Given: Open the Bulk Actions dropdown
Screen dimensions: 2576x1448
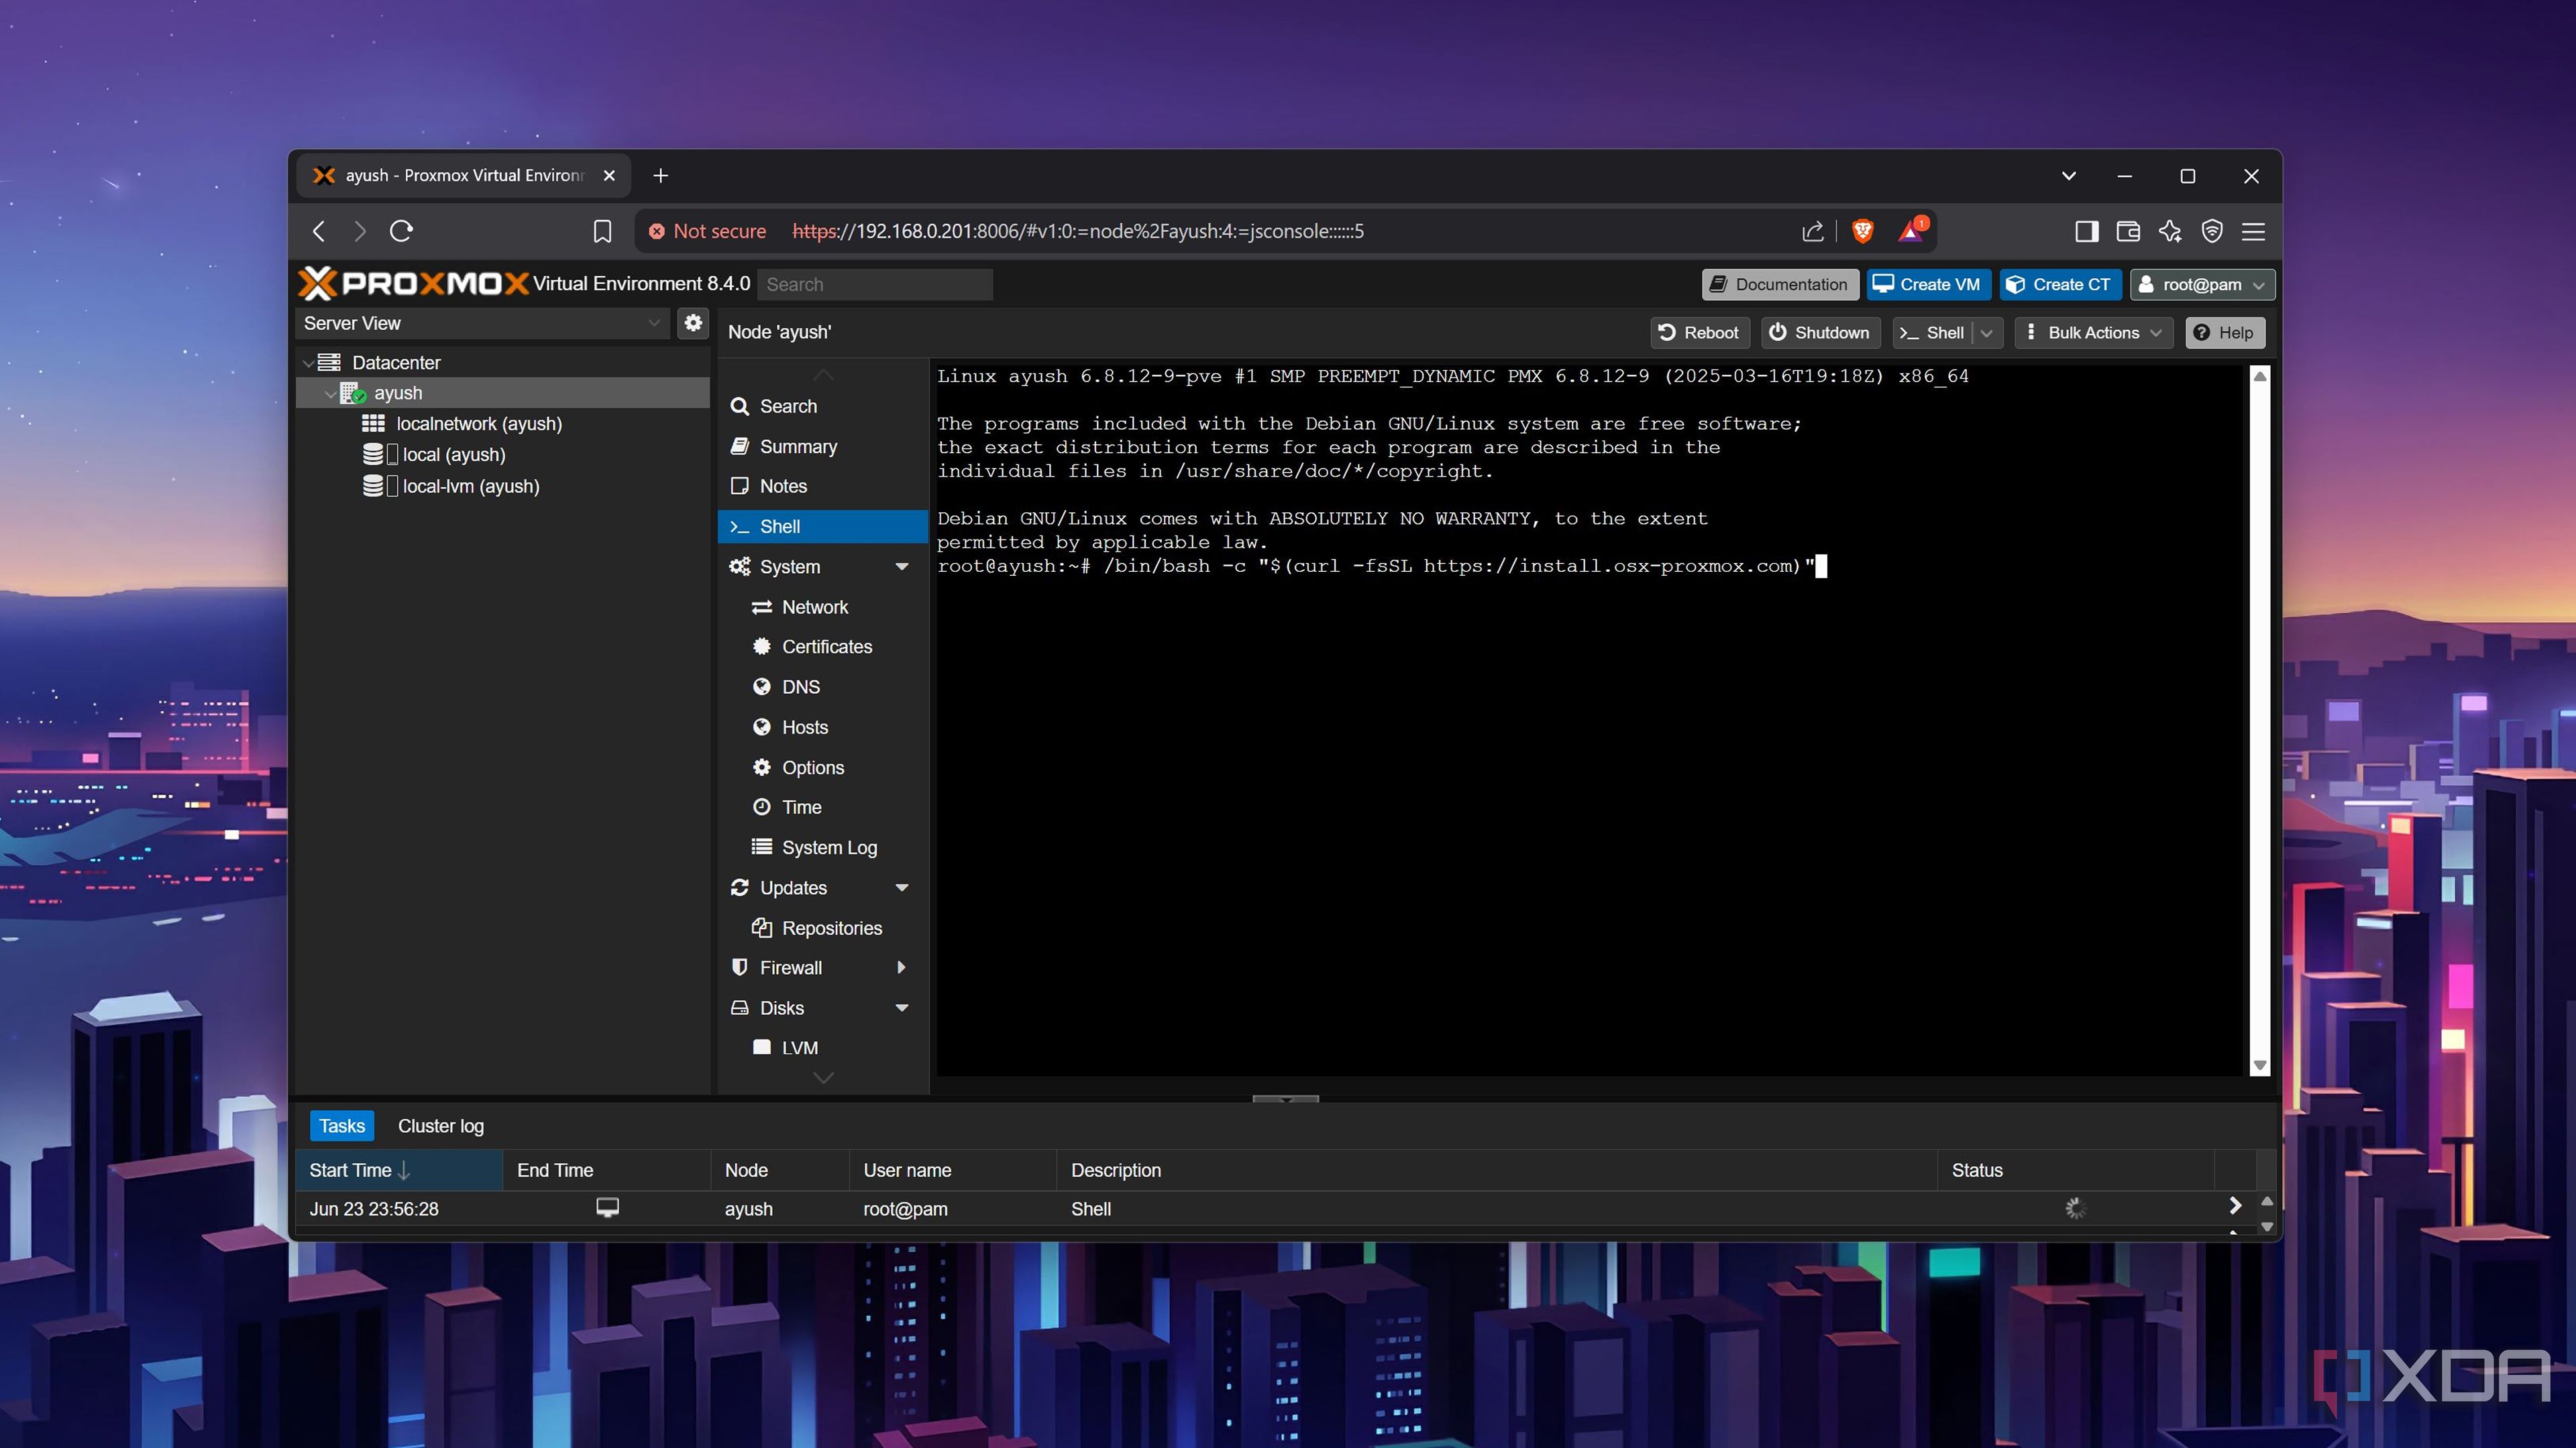Looking at the screenshot, I should pos(2094,333).
